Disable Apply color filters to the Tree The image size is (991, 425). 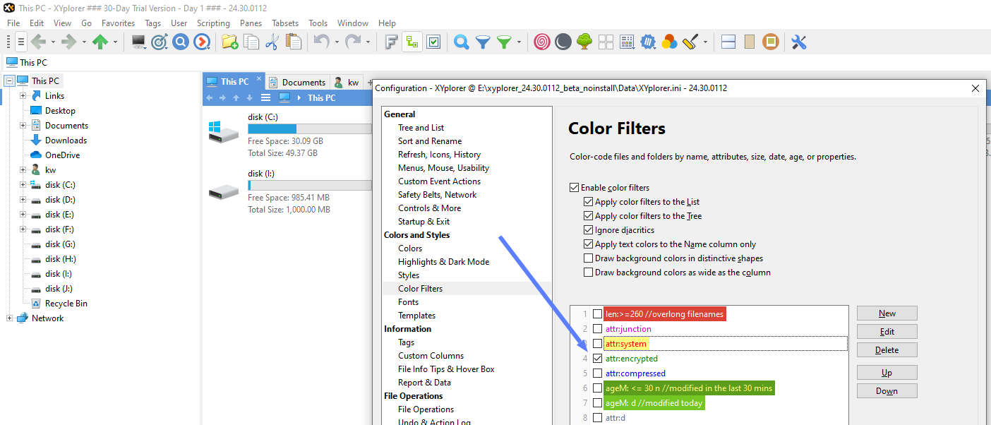[589, 215]
